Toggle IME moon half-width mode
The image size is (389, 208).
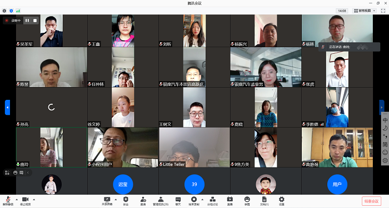pos(385,128)
